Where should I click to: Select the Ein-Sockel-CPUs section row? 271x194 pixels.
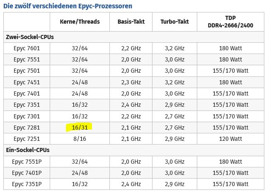[134, 150]
